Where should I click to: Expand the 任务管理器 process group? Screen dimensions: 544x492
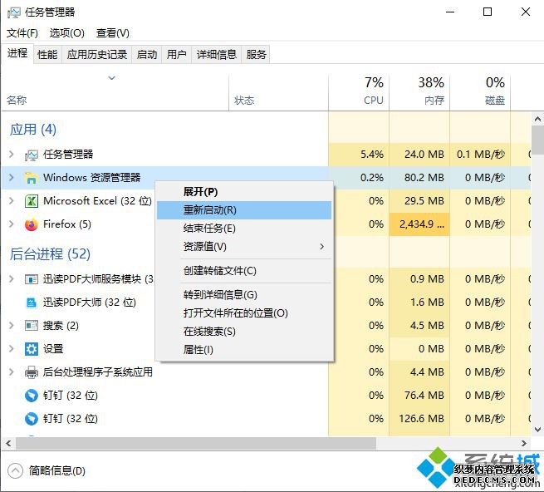tap(11, 154)
